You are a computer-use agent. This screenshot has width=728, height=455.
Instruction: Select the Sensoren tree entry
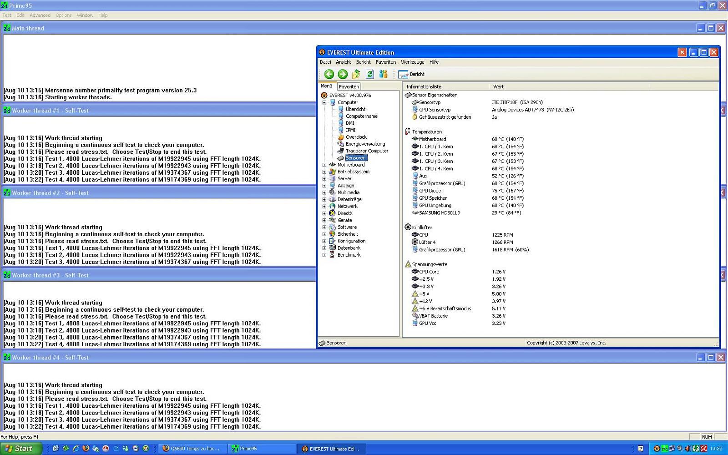pyautogui.click(x=355, y=158)
